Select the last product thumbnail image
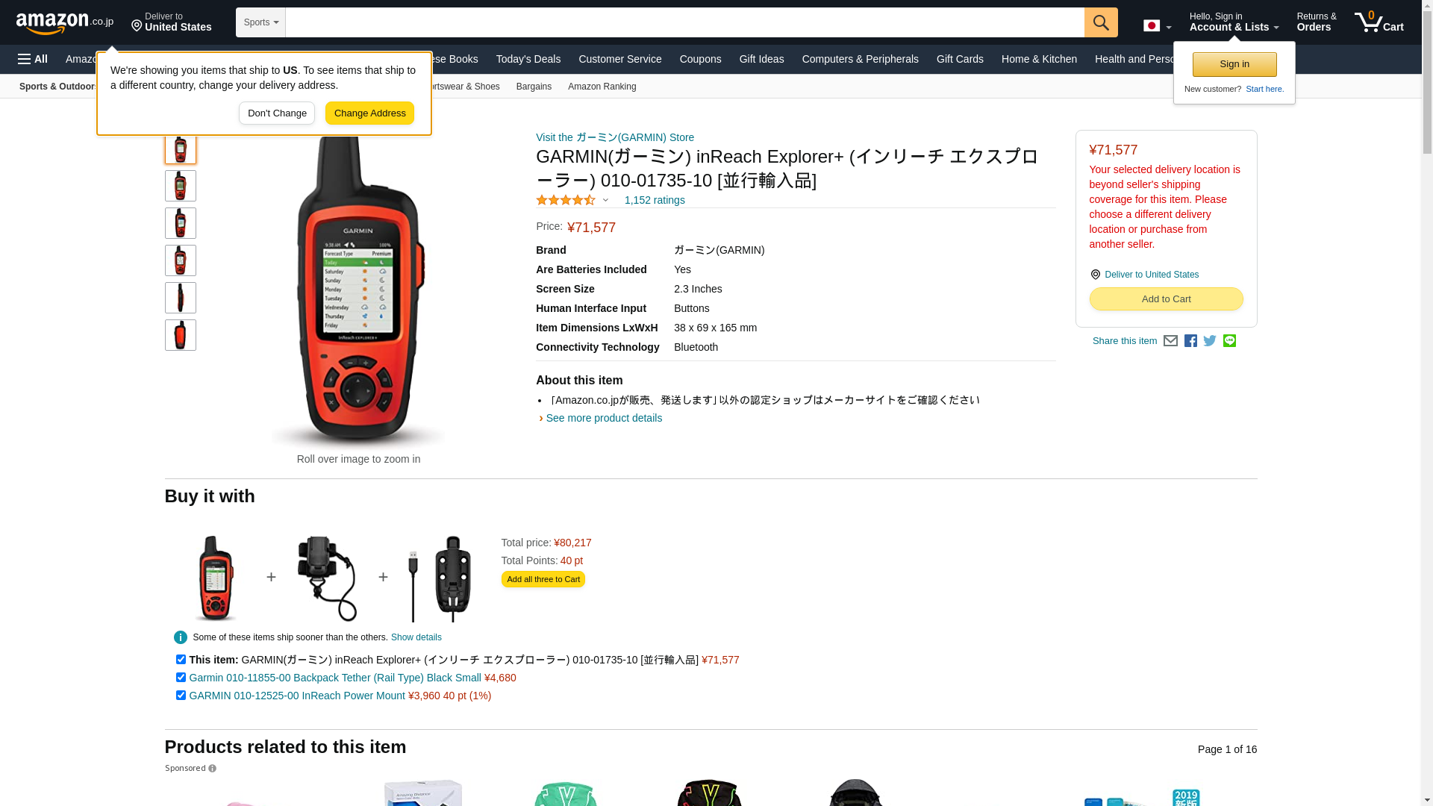Screen dimensions: 1433x806 pyautogui.click(x=181, y=335)
